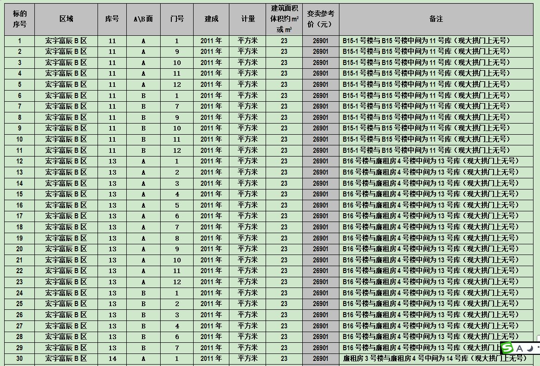Select the gray 变卖参考价（元） header
The width and height of the screenshot is (540, 366).
tap(320, 19)
